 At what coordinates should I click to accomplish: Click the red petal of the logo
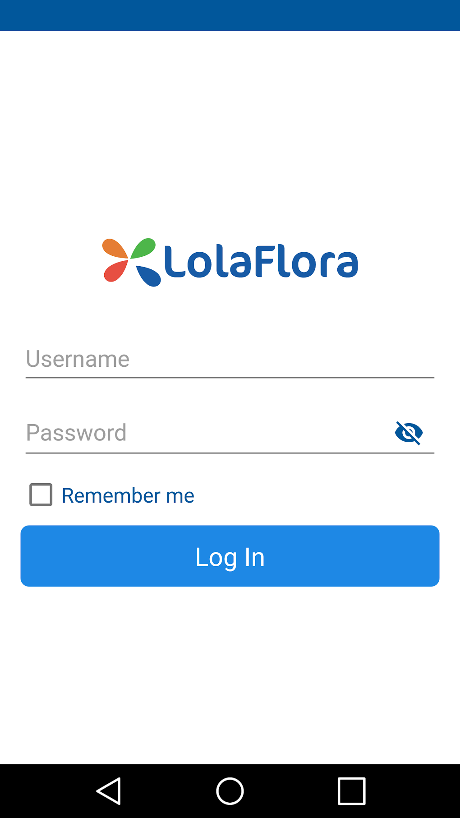pyautogui.click(x=115, y=272)
